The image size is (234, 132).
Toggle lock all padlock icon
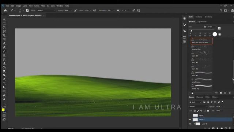point(208,111)
